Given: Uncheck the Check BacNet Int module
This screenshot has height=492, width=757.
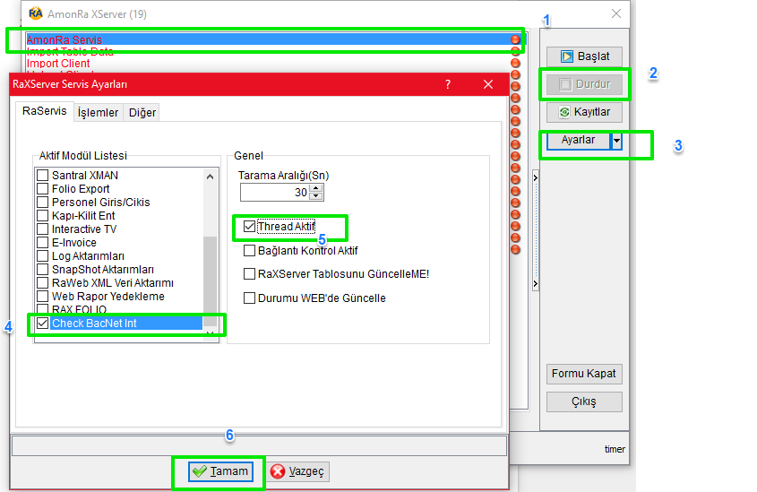Looking at the screenshot, I should [43, 324].
